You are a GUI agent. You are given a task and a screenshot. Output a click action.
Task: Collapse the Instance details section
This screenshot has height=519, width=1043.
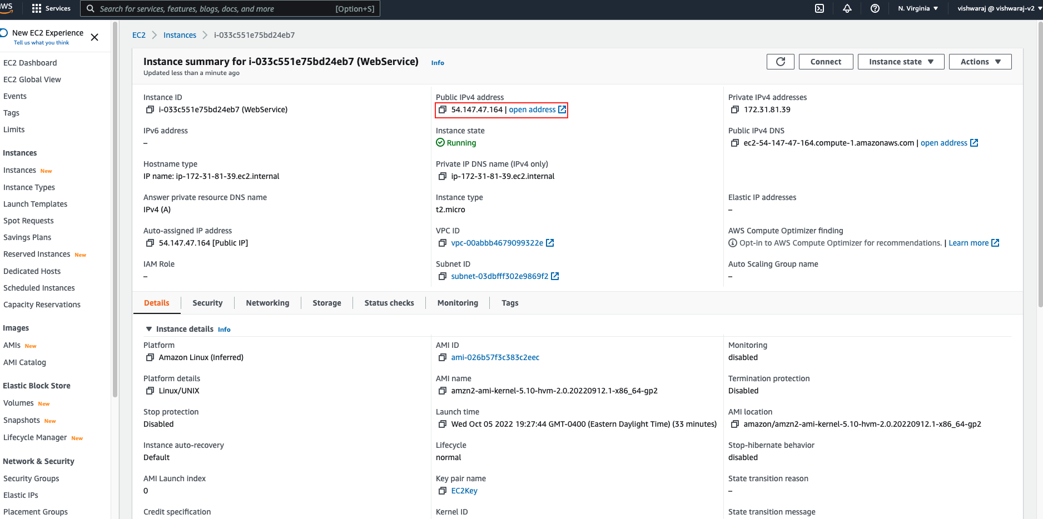pos(149,330)
